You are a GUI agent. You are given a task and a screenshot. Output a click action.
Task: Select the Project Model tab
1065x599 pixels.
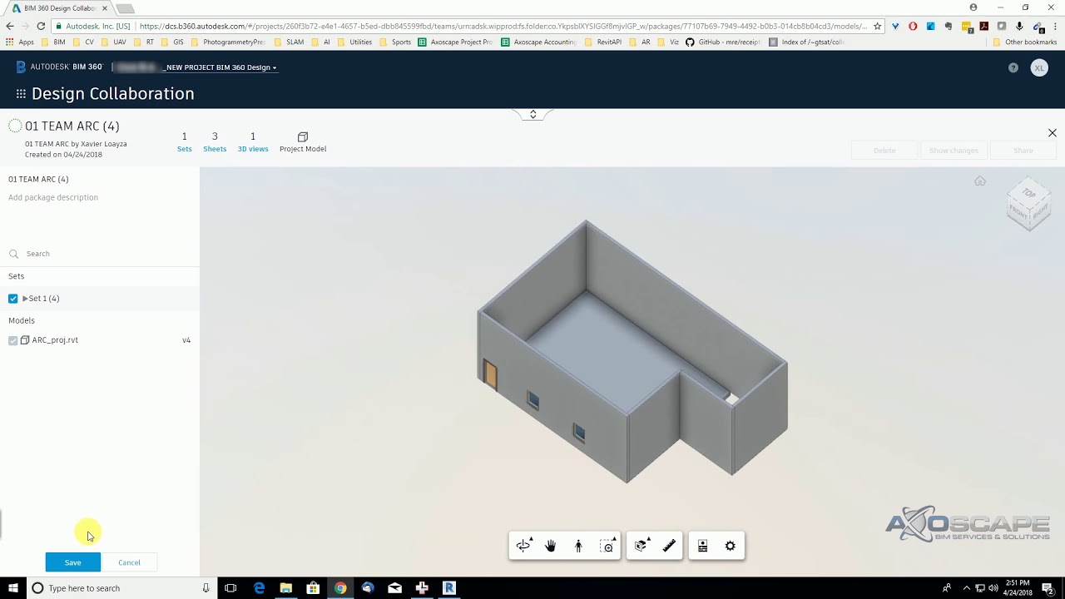click(x=303, y=142)
